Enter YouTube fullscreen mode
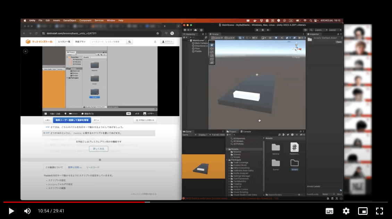The height and width of the screenshot is (219, 392). 380,211
